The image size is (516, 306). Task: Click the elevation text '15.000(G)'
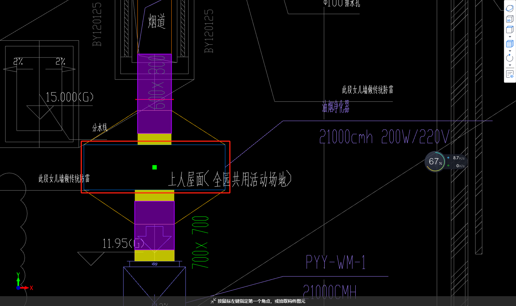pyautogui.click(x=70, y=97)
